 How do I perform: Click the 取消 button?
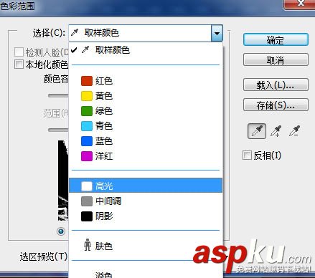[x=276, y=59]
